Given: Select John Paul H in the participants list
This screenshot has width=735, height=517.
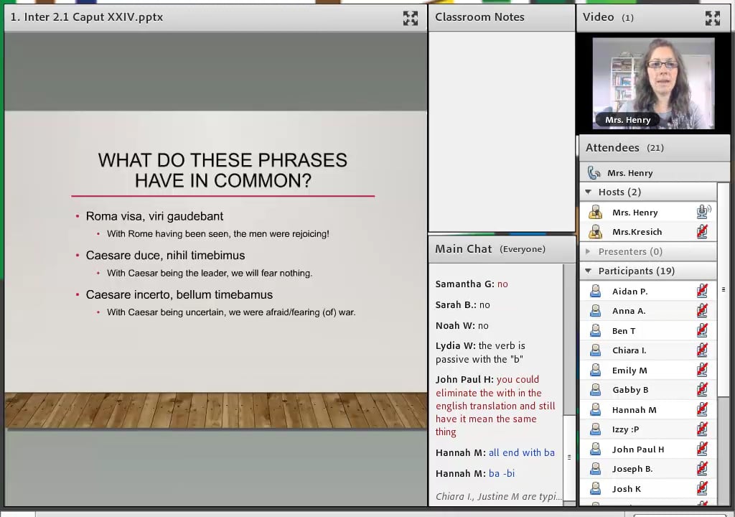Looking at the screenshot, I should pos(648,449).
